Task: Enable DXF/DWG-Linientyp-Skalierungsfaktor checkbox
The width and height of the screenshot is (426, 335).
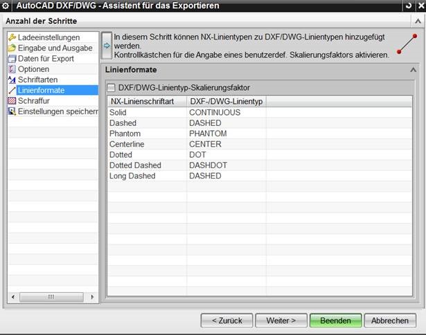Action: coord(112,88)
